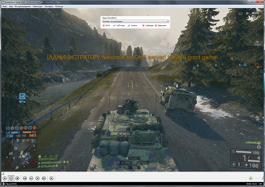Open the Вид menu
Screen dimensions: 265x187
(11, 6)
